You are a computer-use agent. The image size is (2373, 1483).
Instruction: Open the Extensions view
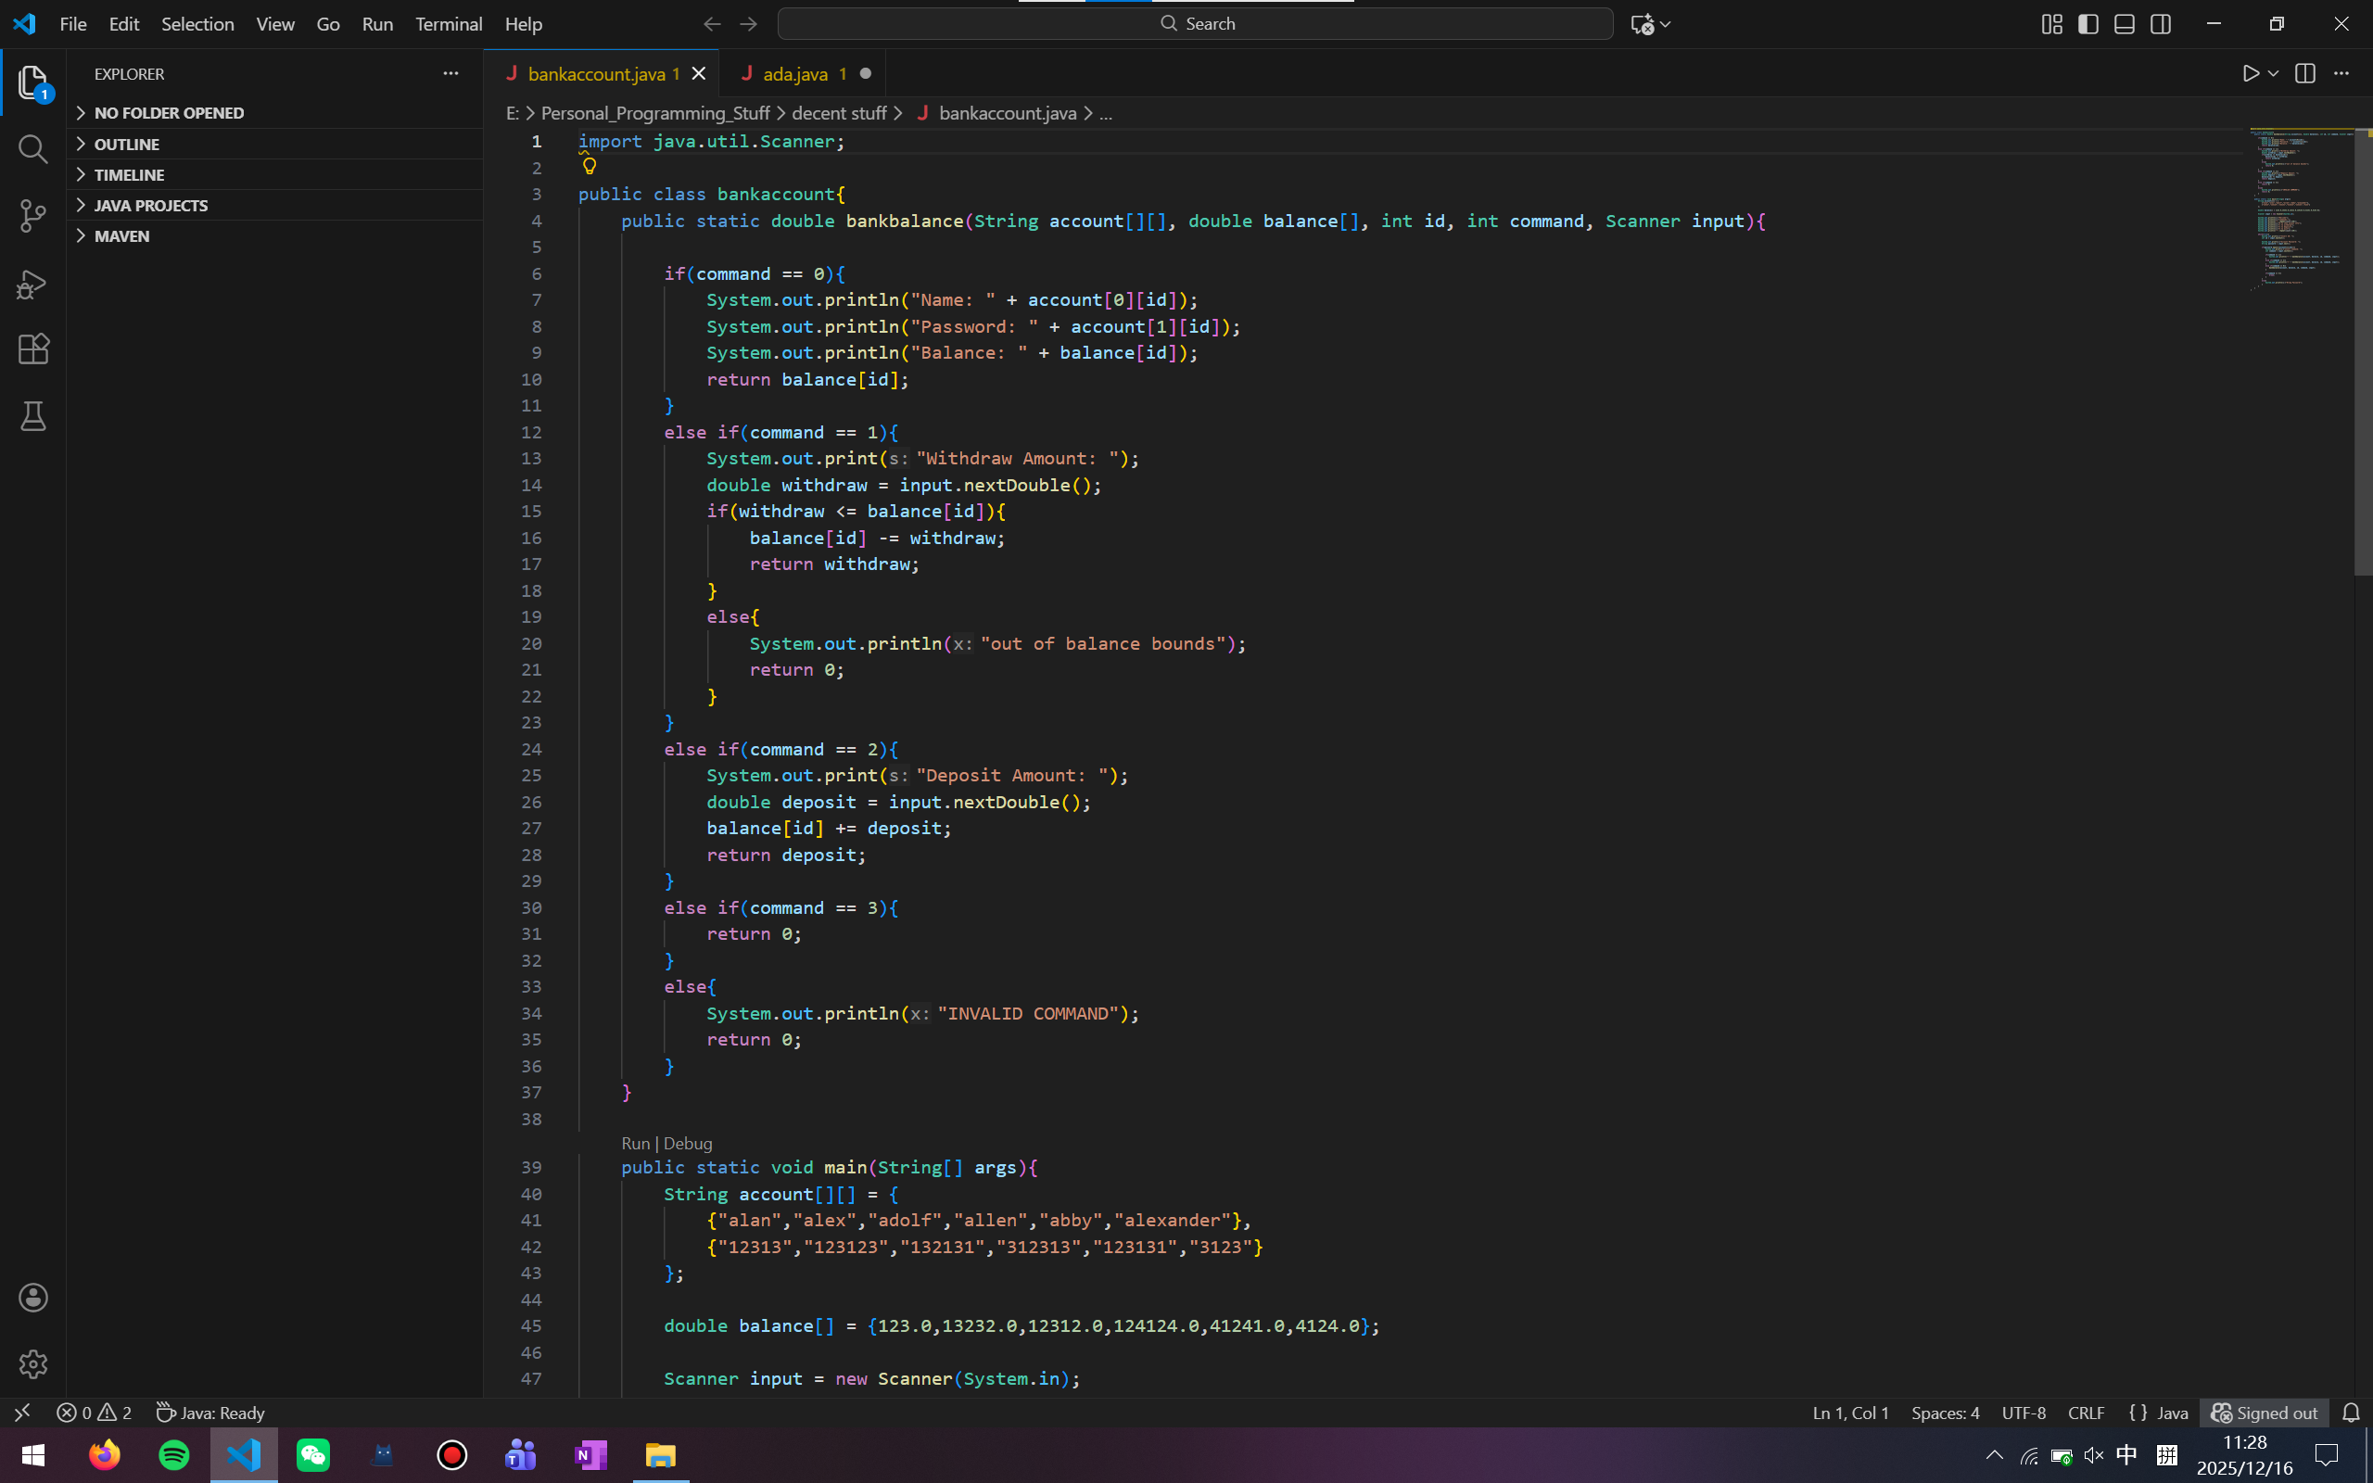tap(32, 349)
